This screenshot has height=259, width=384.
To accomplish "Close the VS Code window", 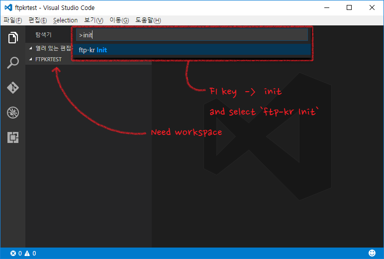I will 372,7.
